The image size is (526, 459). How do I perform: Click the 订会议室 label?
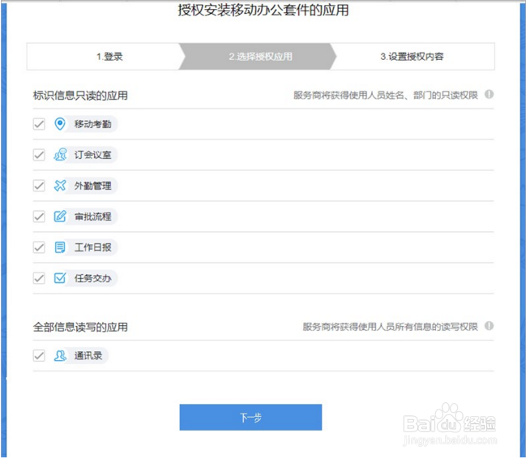(x=92, y=155)
